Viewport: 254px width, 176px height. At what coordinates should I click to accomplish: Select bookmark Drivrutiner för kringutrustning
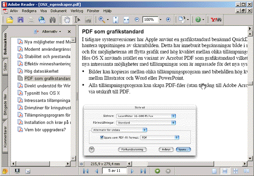click(44, 107)
